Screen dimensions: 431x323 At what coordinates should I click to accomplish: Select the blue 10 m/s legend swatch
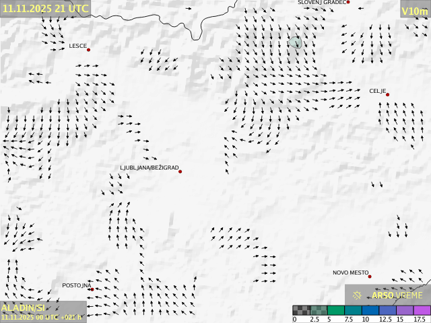point(370,310)
